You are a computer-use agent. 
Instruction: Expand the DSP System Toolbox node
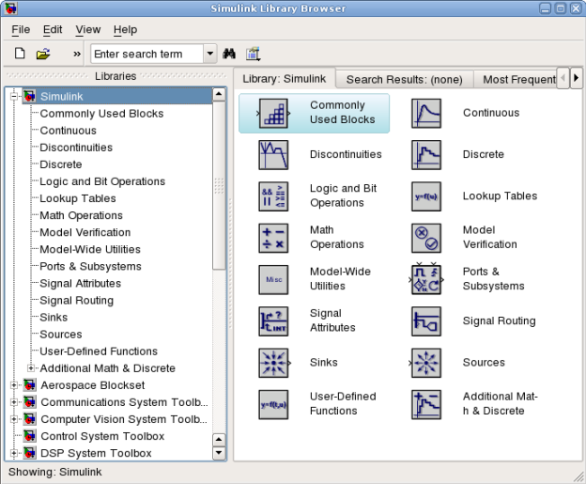(x=14, y=453)
